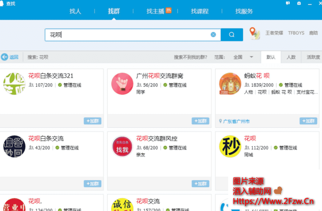Search the hot keyword 王者荣耀
The width and height of the screenshot is (322, 211).
(274, 33)
